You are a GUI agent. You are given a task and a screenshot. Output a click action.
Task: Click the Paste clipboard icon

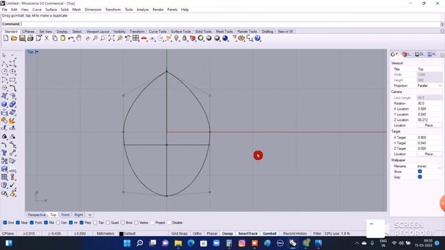[x=63, y=38]
